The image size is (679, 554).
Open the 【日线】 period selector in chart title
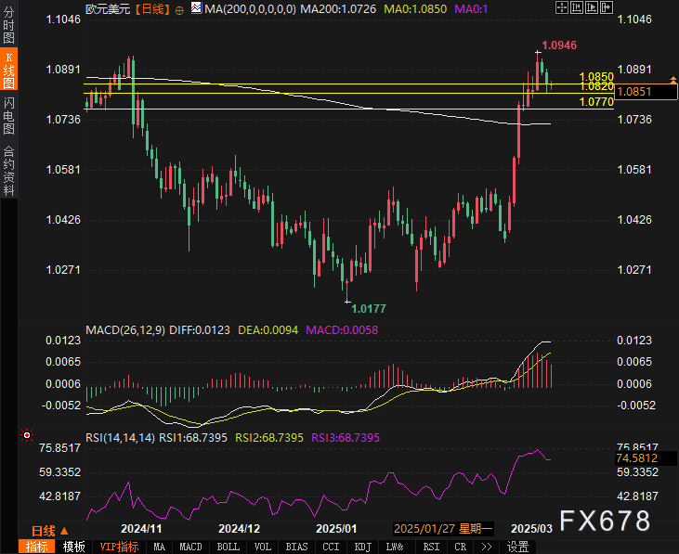(151, 8)
